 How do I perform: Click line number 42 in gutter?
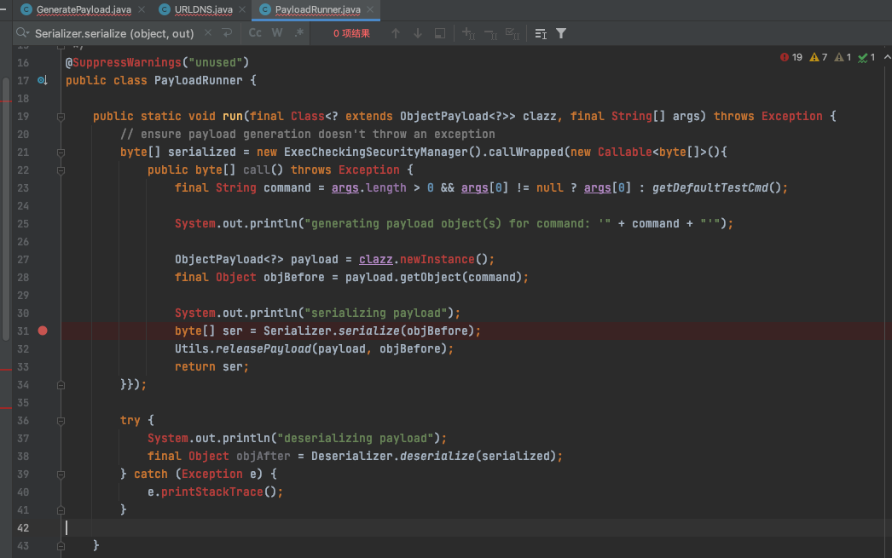tap(23, 528)
